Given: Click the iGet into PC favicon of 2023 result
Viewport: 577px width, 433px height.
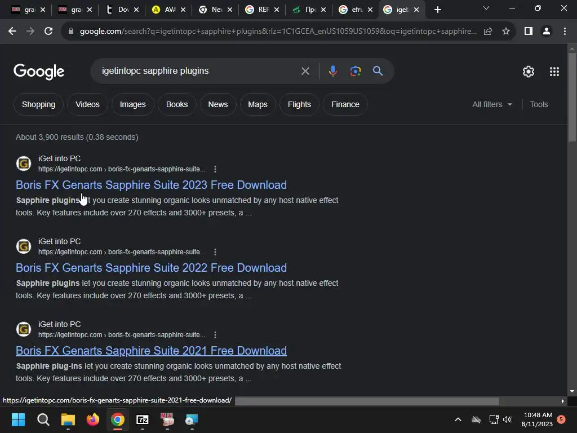Looking at the screenshot, I should pos(24,164).
